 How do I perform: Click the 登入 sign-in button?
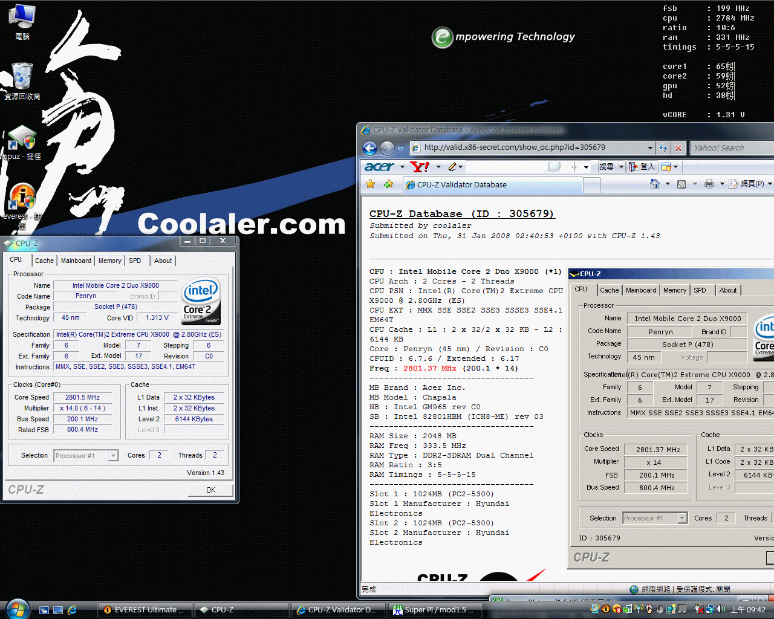643,167
